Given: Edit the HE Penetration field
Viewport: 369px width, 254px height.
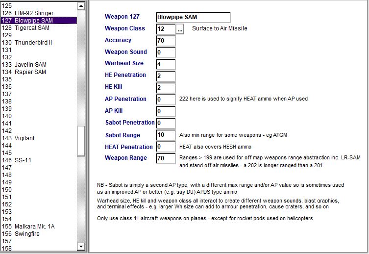Looking at the screenshot, I should (x=165, y=76).
